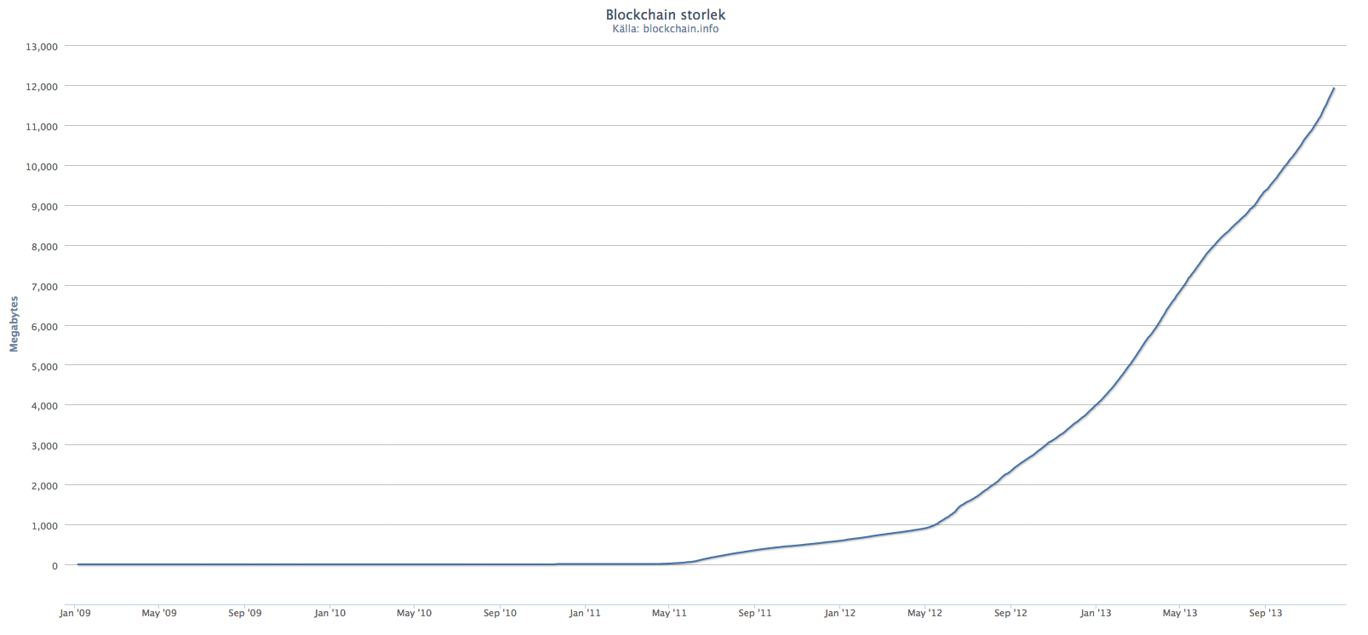The image size is (1368, 635).
Task: Click the 7,000 y-axis tick label
Action: [44, 287]
